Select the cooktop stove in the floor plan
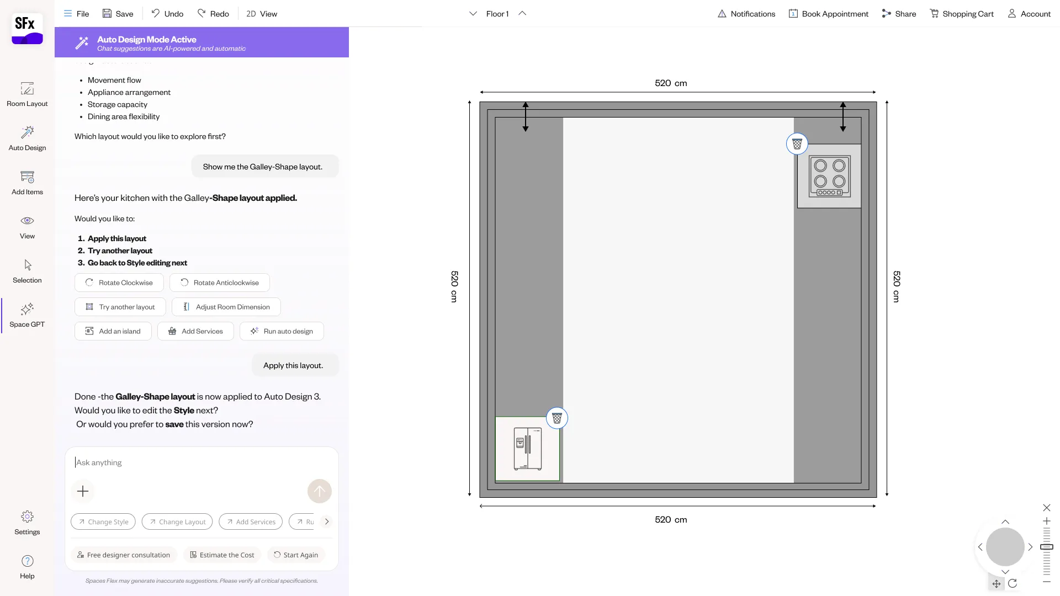This screenshot has width=1060, height=596. (829, 176)
